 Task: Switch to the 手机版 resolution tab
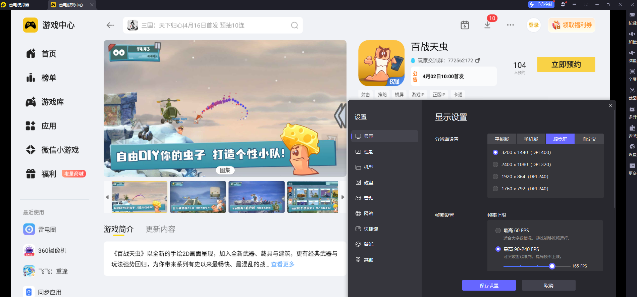tap(531, 139)
